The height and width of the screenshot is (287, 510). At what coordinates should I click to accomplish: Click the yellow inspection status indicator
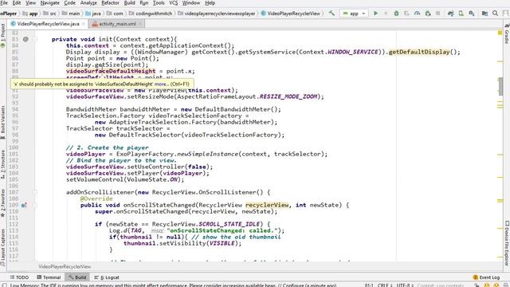tap(500, 33)
